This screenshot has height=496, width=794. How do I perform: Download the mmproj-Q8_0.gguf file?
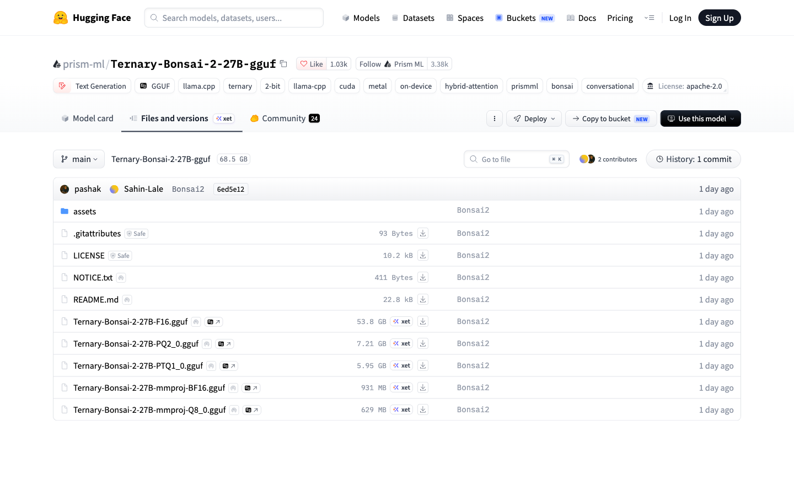point(423,409)
